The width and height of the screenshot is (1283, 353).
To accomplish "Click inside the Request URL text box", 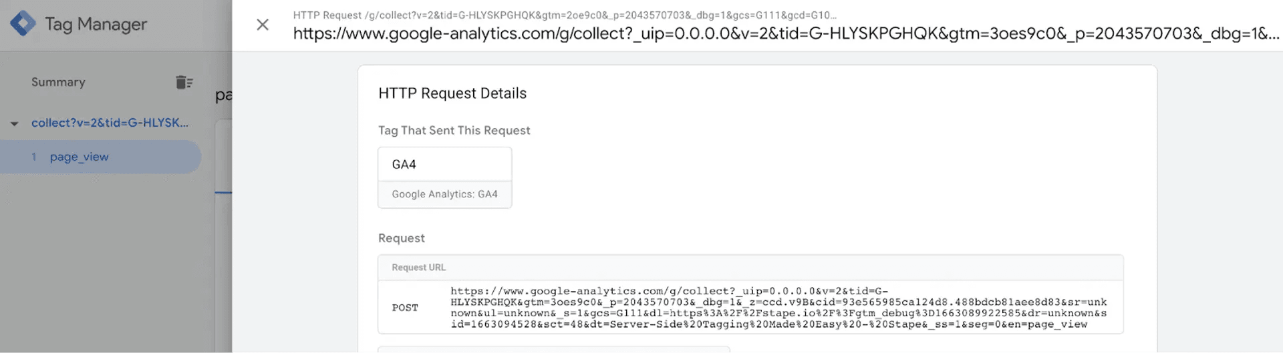I will point(778,308).
